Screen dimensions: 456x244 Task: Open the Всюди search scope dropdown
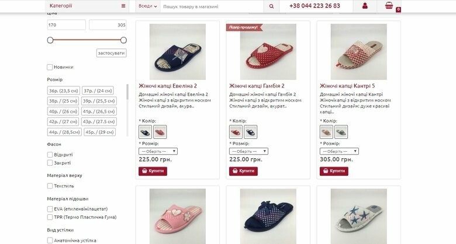coord(148,6)
